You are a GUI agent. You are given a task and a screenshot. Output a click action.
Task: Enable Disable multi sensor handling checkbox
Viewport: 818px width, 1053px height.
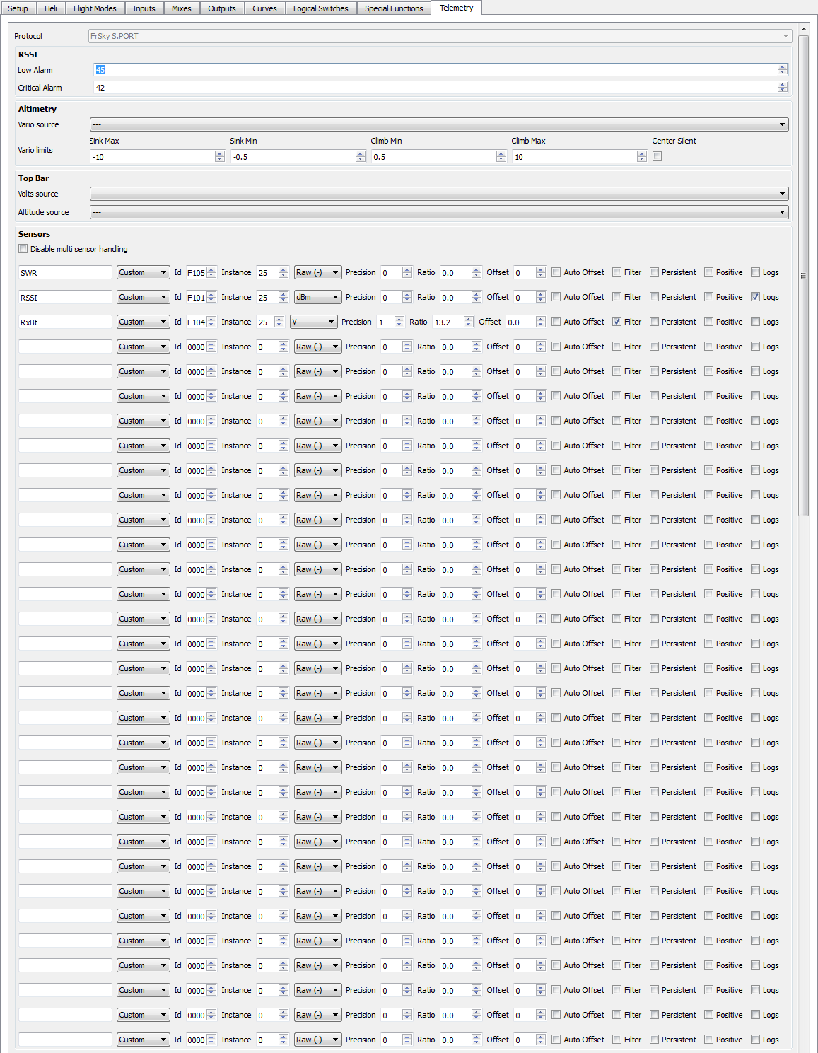(23, 249)
